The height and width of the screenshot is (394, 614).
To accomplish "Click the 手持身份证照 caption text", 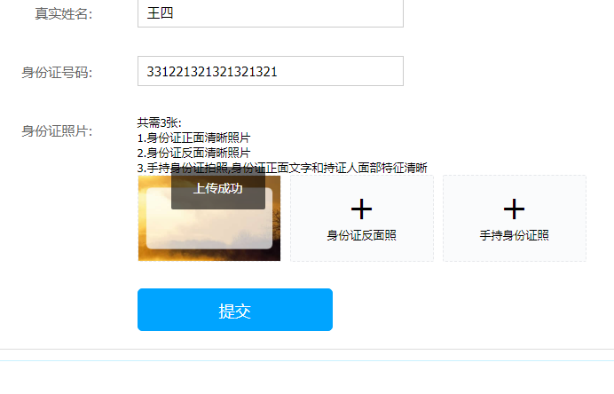I will coord(514,235).
